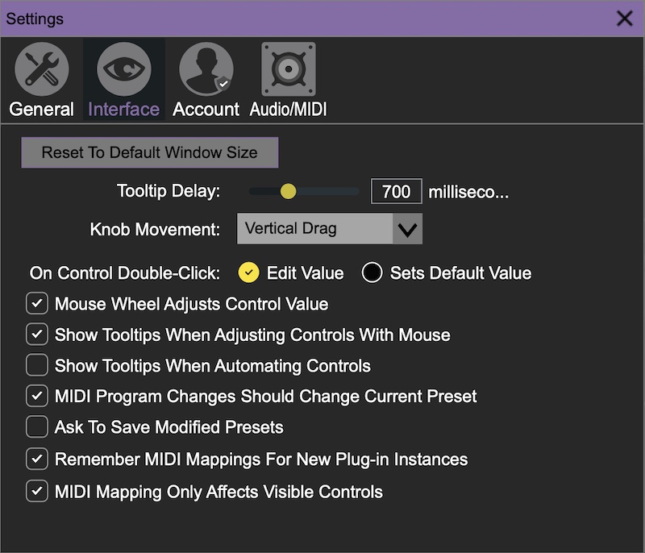The image size is (645, 553).
Task: Select the Interface eye icon
Action: click(x=123, y=69)
